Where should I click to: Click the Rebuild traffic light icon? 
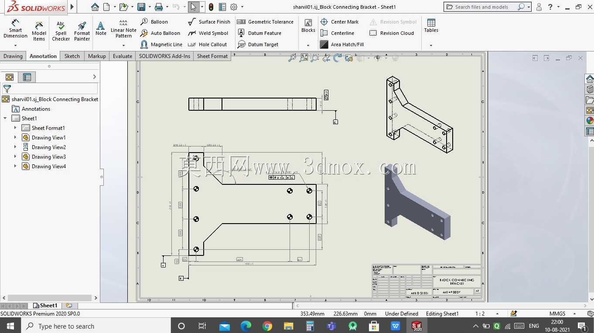[211, 7]
